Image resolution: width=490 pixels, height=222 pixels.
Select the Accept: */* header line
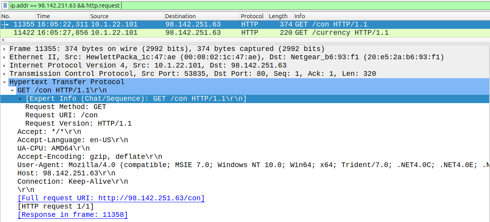pos(49,132)
